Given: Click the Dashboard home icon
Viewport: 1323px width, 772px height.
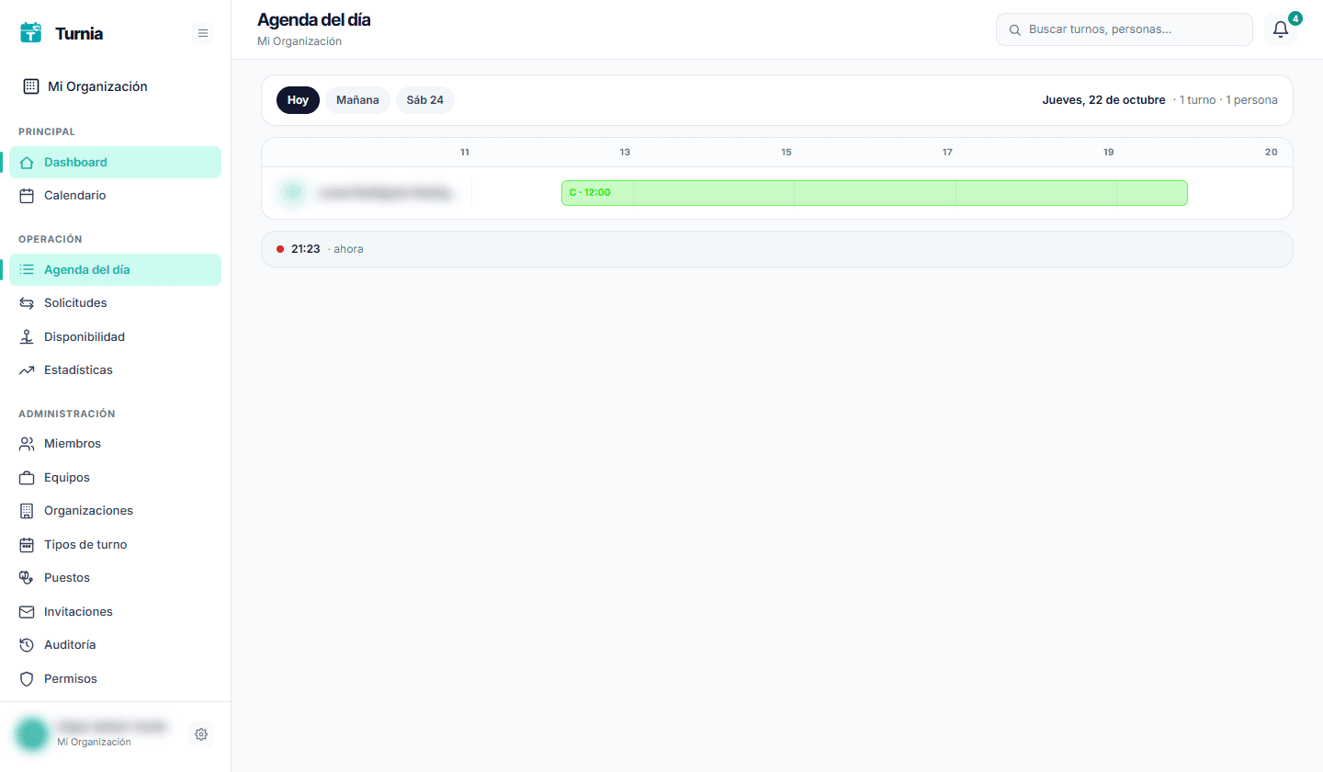Looking at the screenshot, I should [x=27, y=163].
